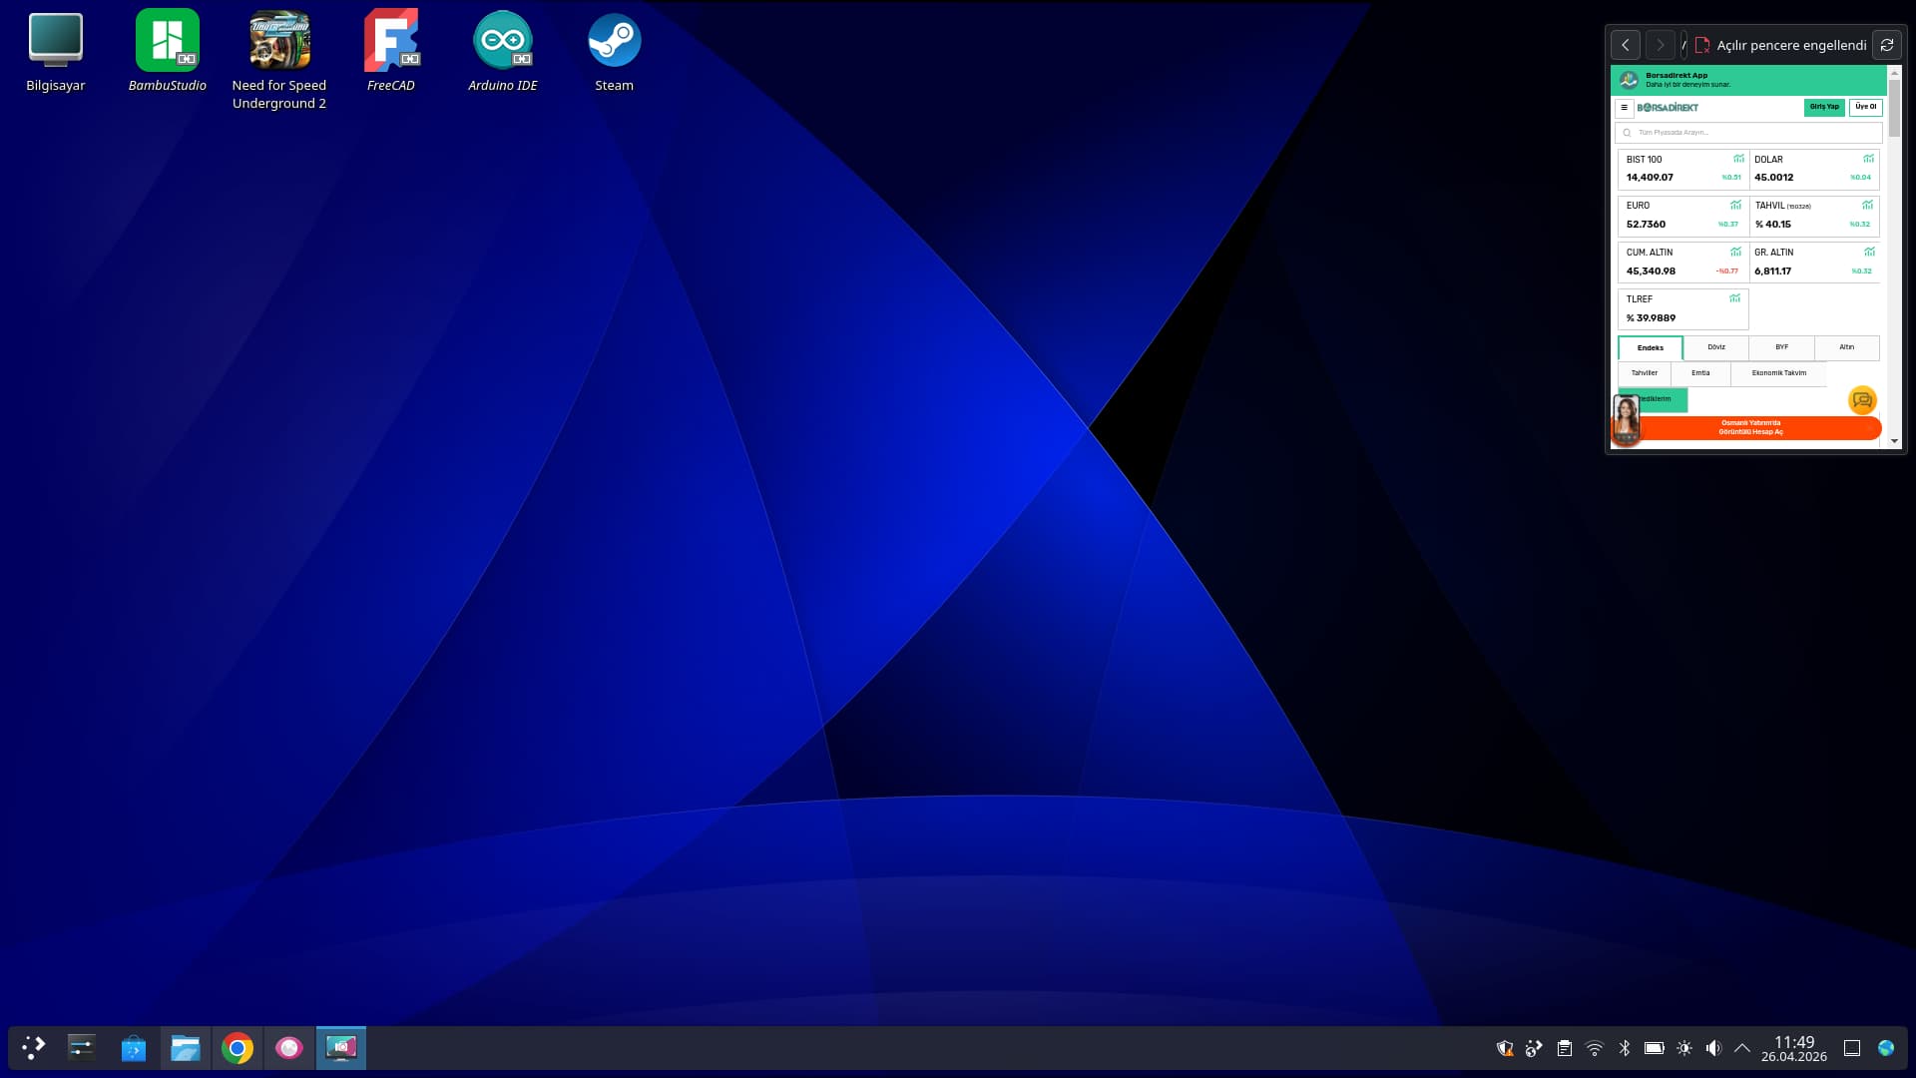The image size is (1916, 1078).
Task: Expand hidden system tray icons arrow
Action: [x=1742, y=1048]
